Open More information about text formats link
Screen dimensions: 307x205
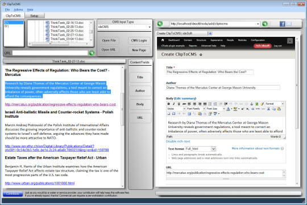255,148
